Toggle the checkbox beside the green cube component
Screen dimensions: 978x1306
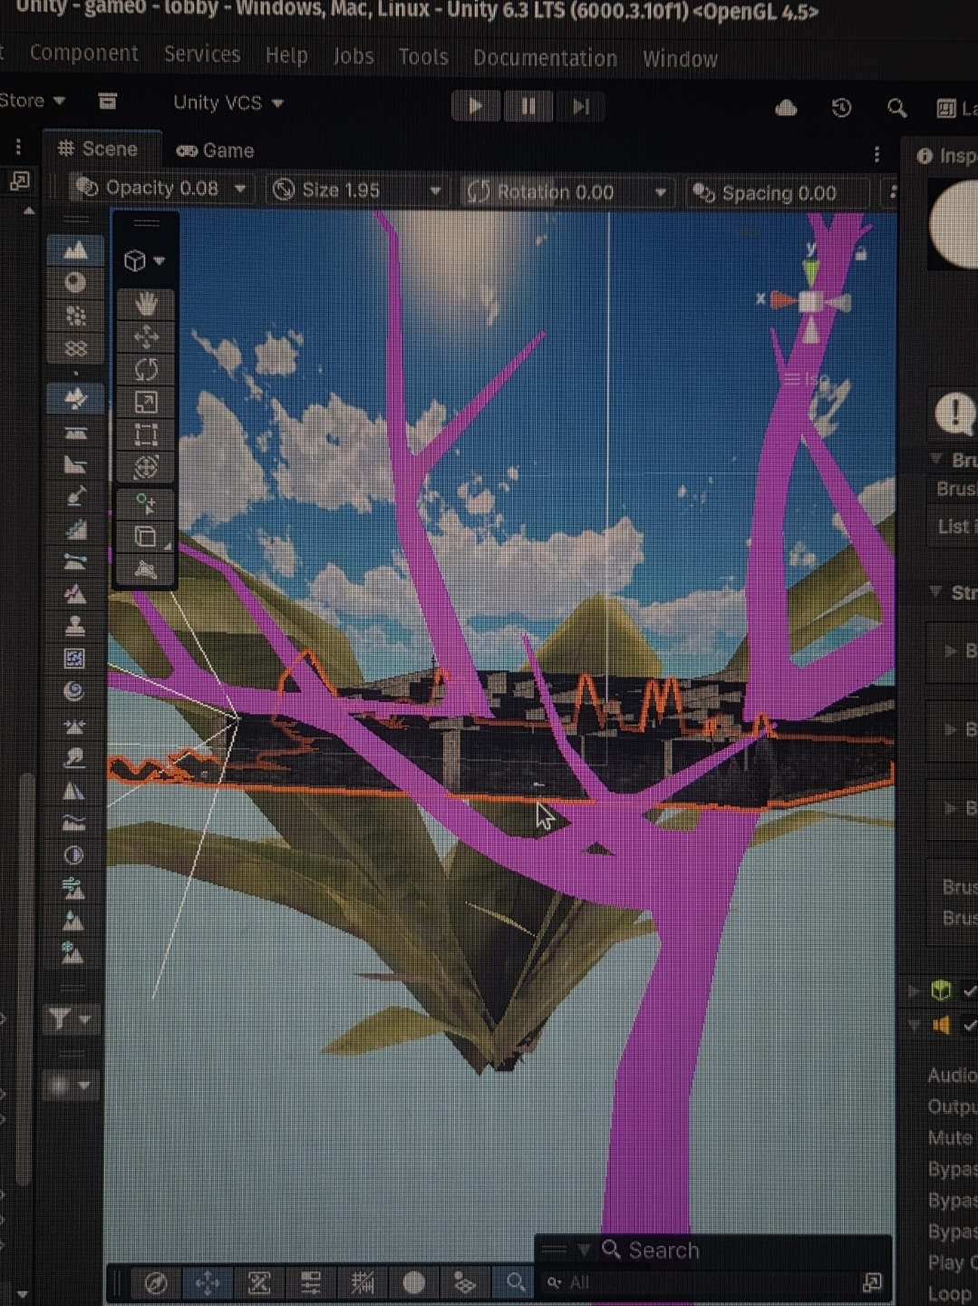970,991
